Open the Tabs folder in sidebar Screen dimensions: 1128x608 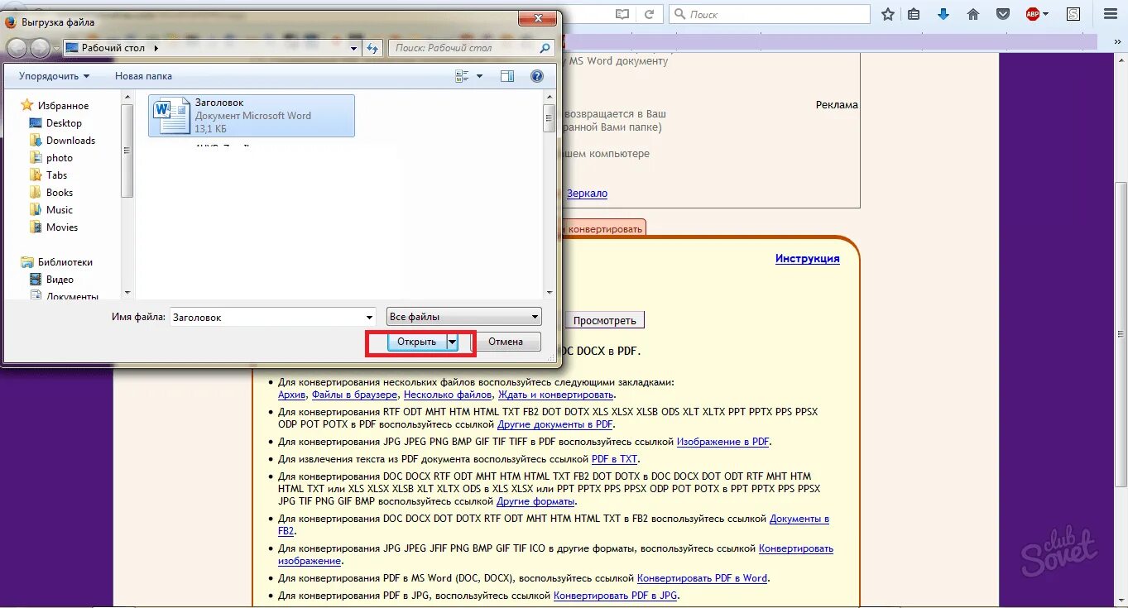pos(48,175)
